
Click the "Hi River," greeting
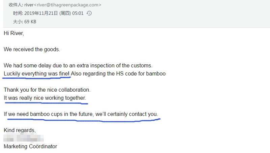pyautogui.click(x=14, y=33)
